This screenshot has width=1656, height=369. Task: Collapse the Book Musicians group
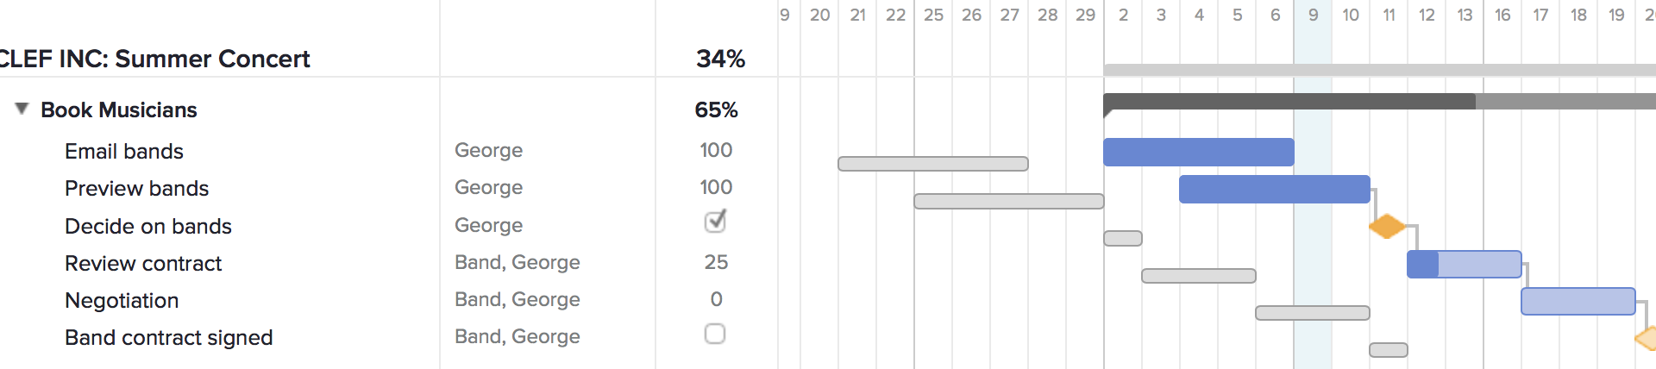pos(22,109)
